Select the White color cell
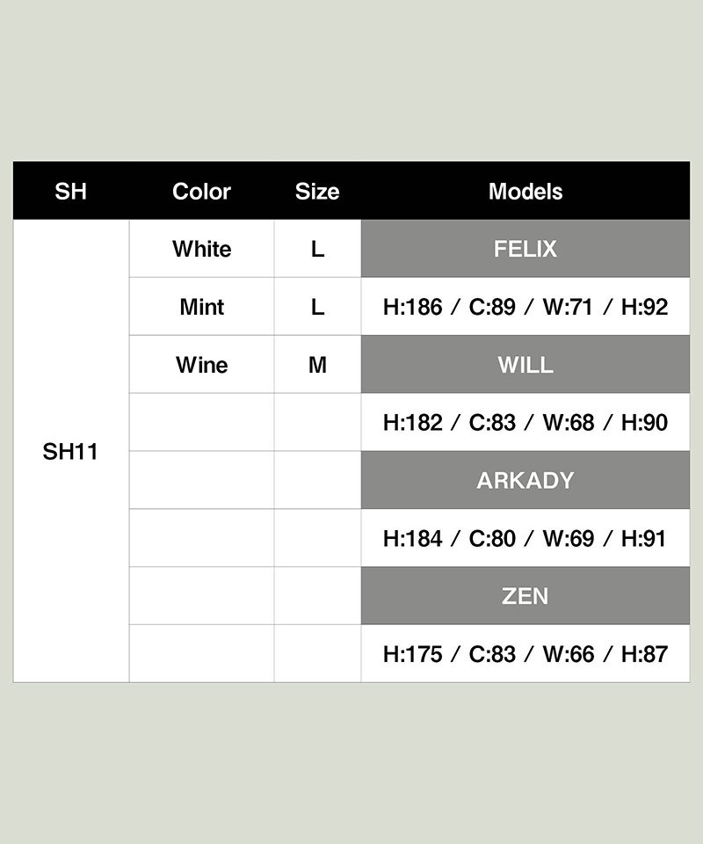 [x=202, y=249]
